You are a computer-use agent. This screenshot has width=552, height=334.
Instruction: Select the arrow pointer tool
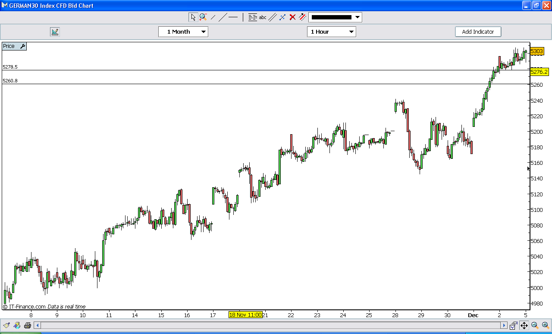tap(193, 17)
